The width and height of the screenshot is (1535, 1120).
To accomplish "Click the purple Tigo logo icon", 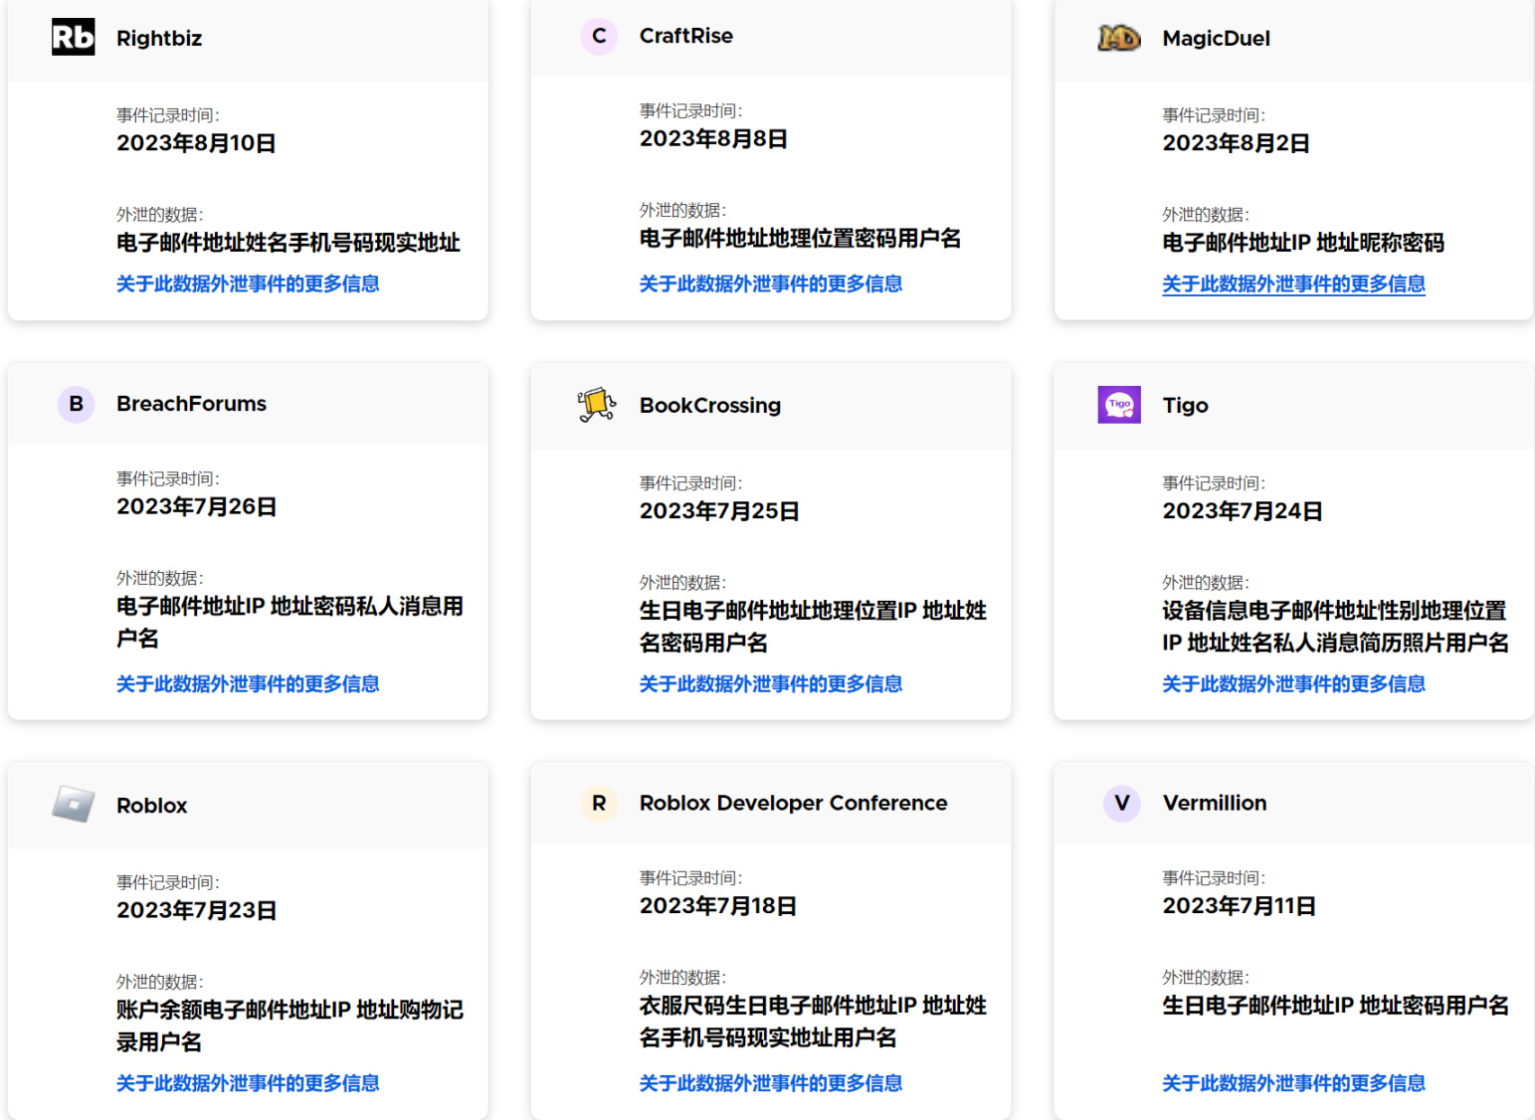I will pyautogui.click(x=1119, y=405).
